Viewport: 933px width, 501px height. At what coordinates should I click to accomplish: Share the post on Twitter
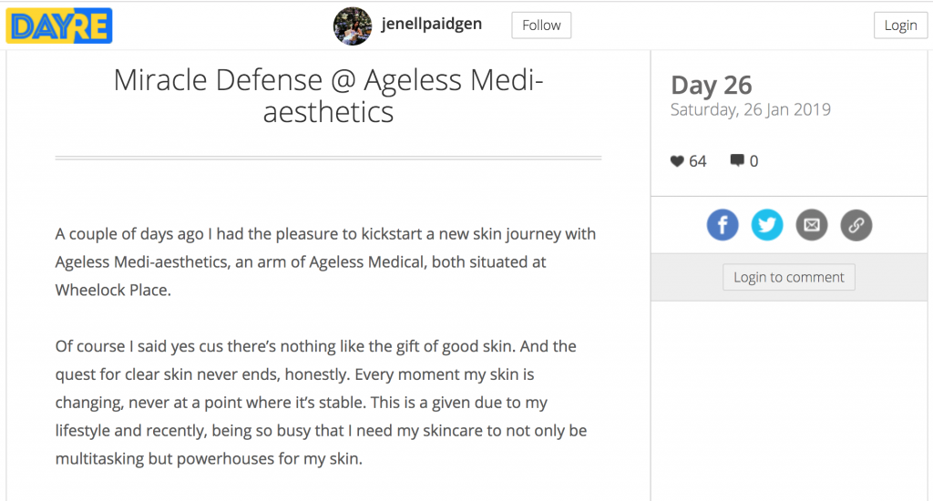click(767, 225)
